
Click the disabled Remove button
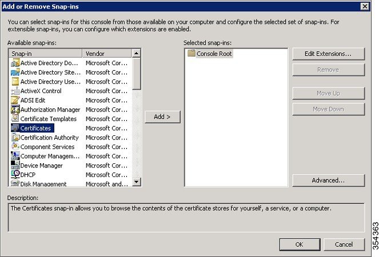pos(328,70)
